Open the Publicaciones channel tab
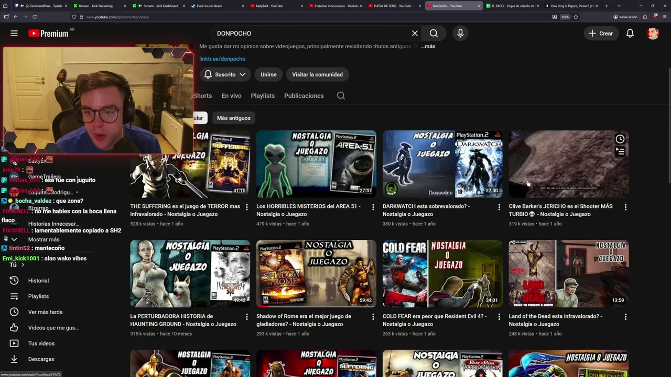The width and height of the screenshot is (671, 377). (304, 96)
